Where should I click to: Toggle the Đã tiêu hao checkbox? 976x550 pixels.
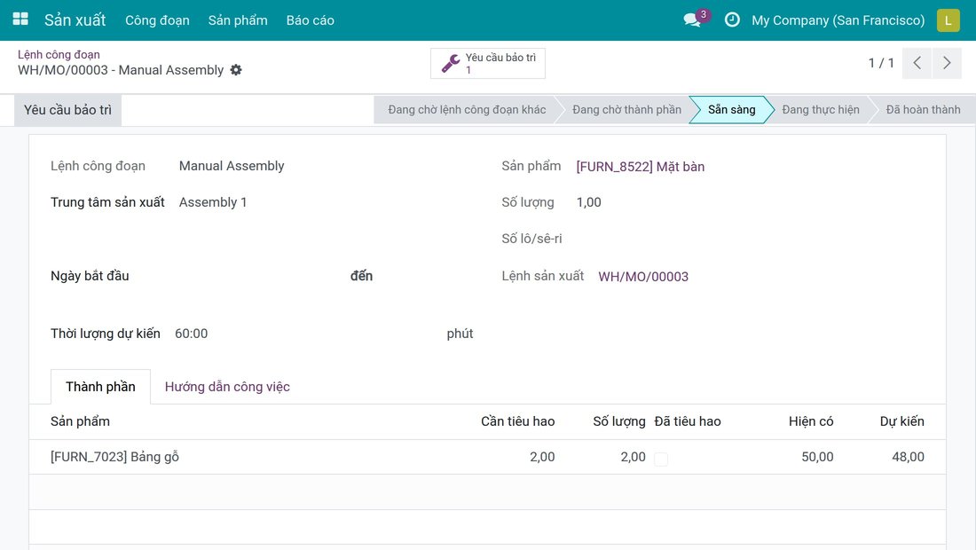[x=661, y=459]
